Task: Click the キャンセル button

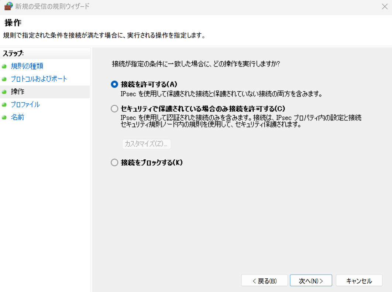Action: click(359, 281)
